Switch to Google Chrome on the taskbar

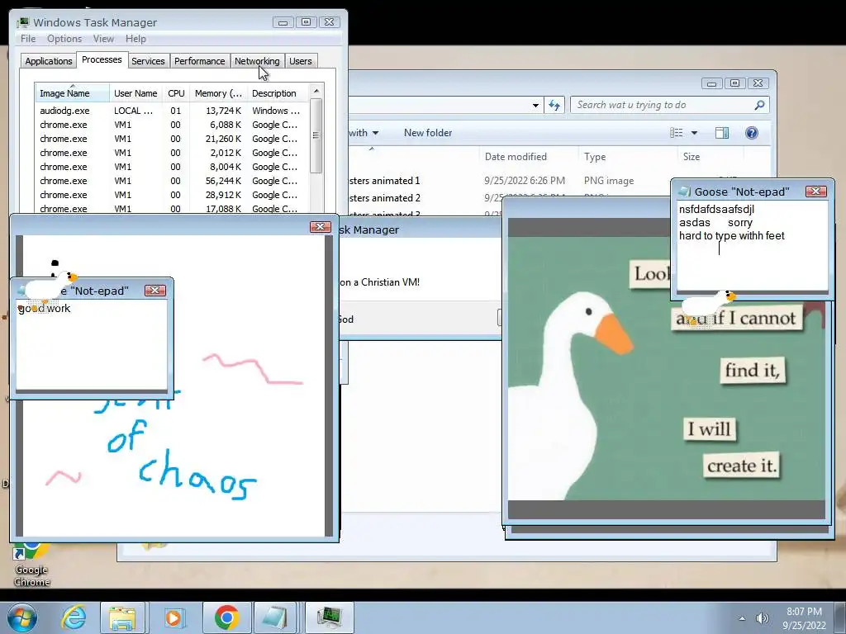226,617
